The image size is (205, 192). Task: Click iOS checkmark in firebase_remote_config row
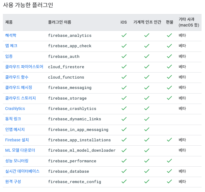pyautogui.click(x=124, y=181)
